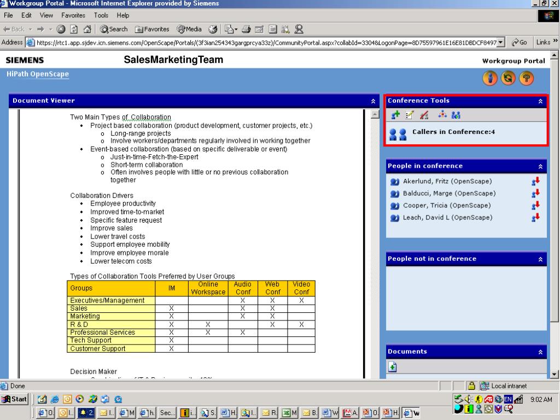Viewport: 560px width, 420px height.
Task: Click the Executives/Management table row label
Action: click(x=107, y=300)
